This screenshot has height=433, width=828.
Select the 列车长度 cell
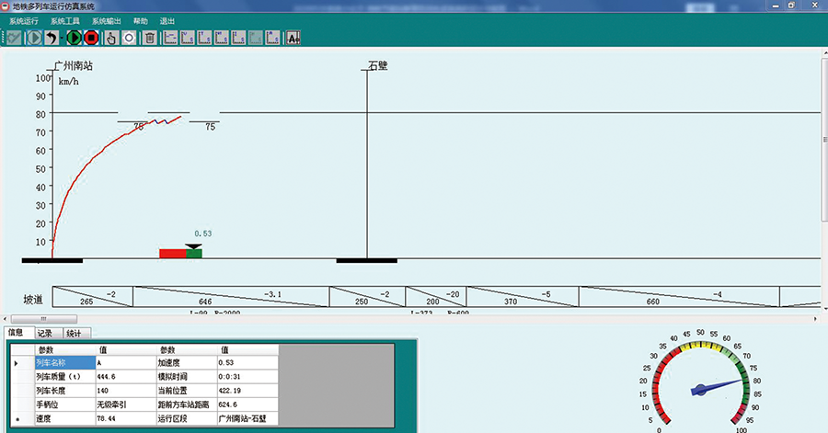65,391
